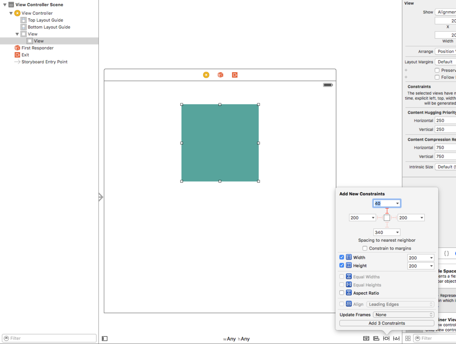456x344 pixels.
Task: Open the Intrinsic Size Default popup
Action: pyautogui.click(x=445, y=167)
